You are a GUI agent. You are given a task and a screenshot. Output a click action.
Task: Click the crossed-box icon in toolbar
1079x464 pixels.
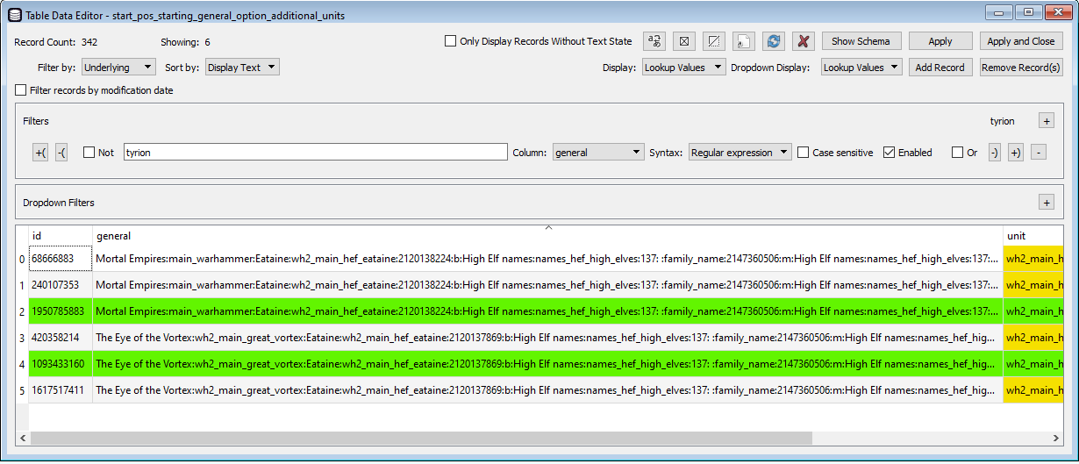(x=685, y=41)
